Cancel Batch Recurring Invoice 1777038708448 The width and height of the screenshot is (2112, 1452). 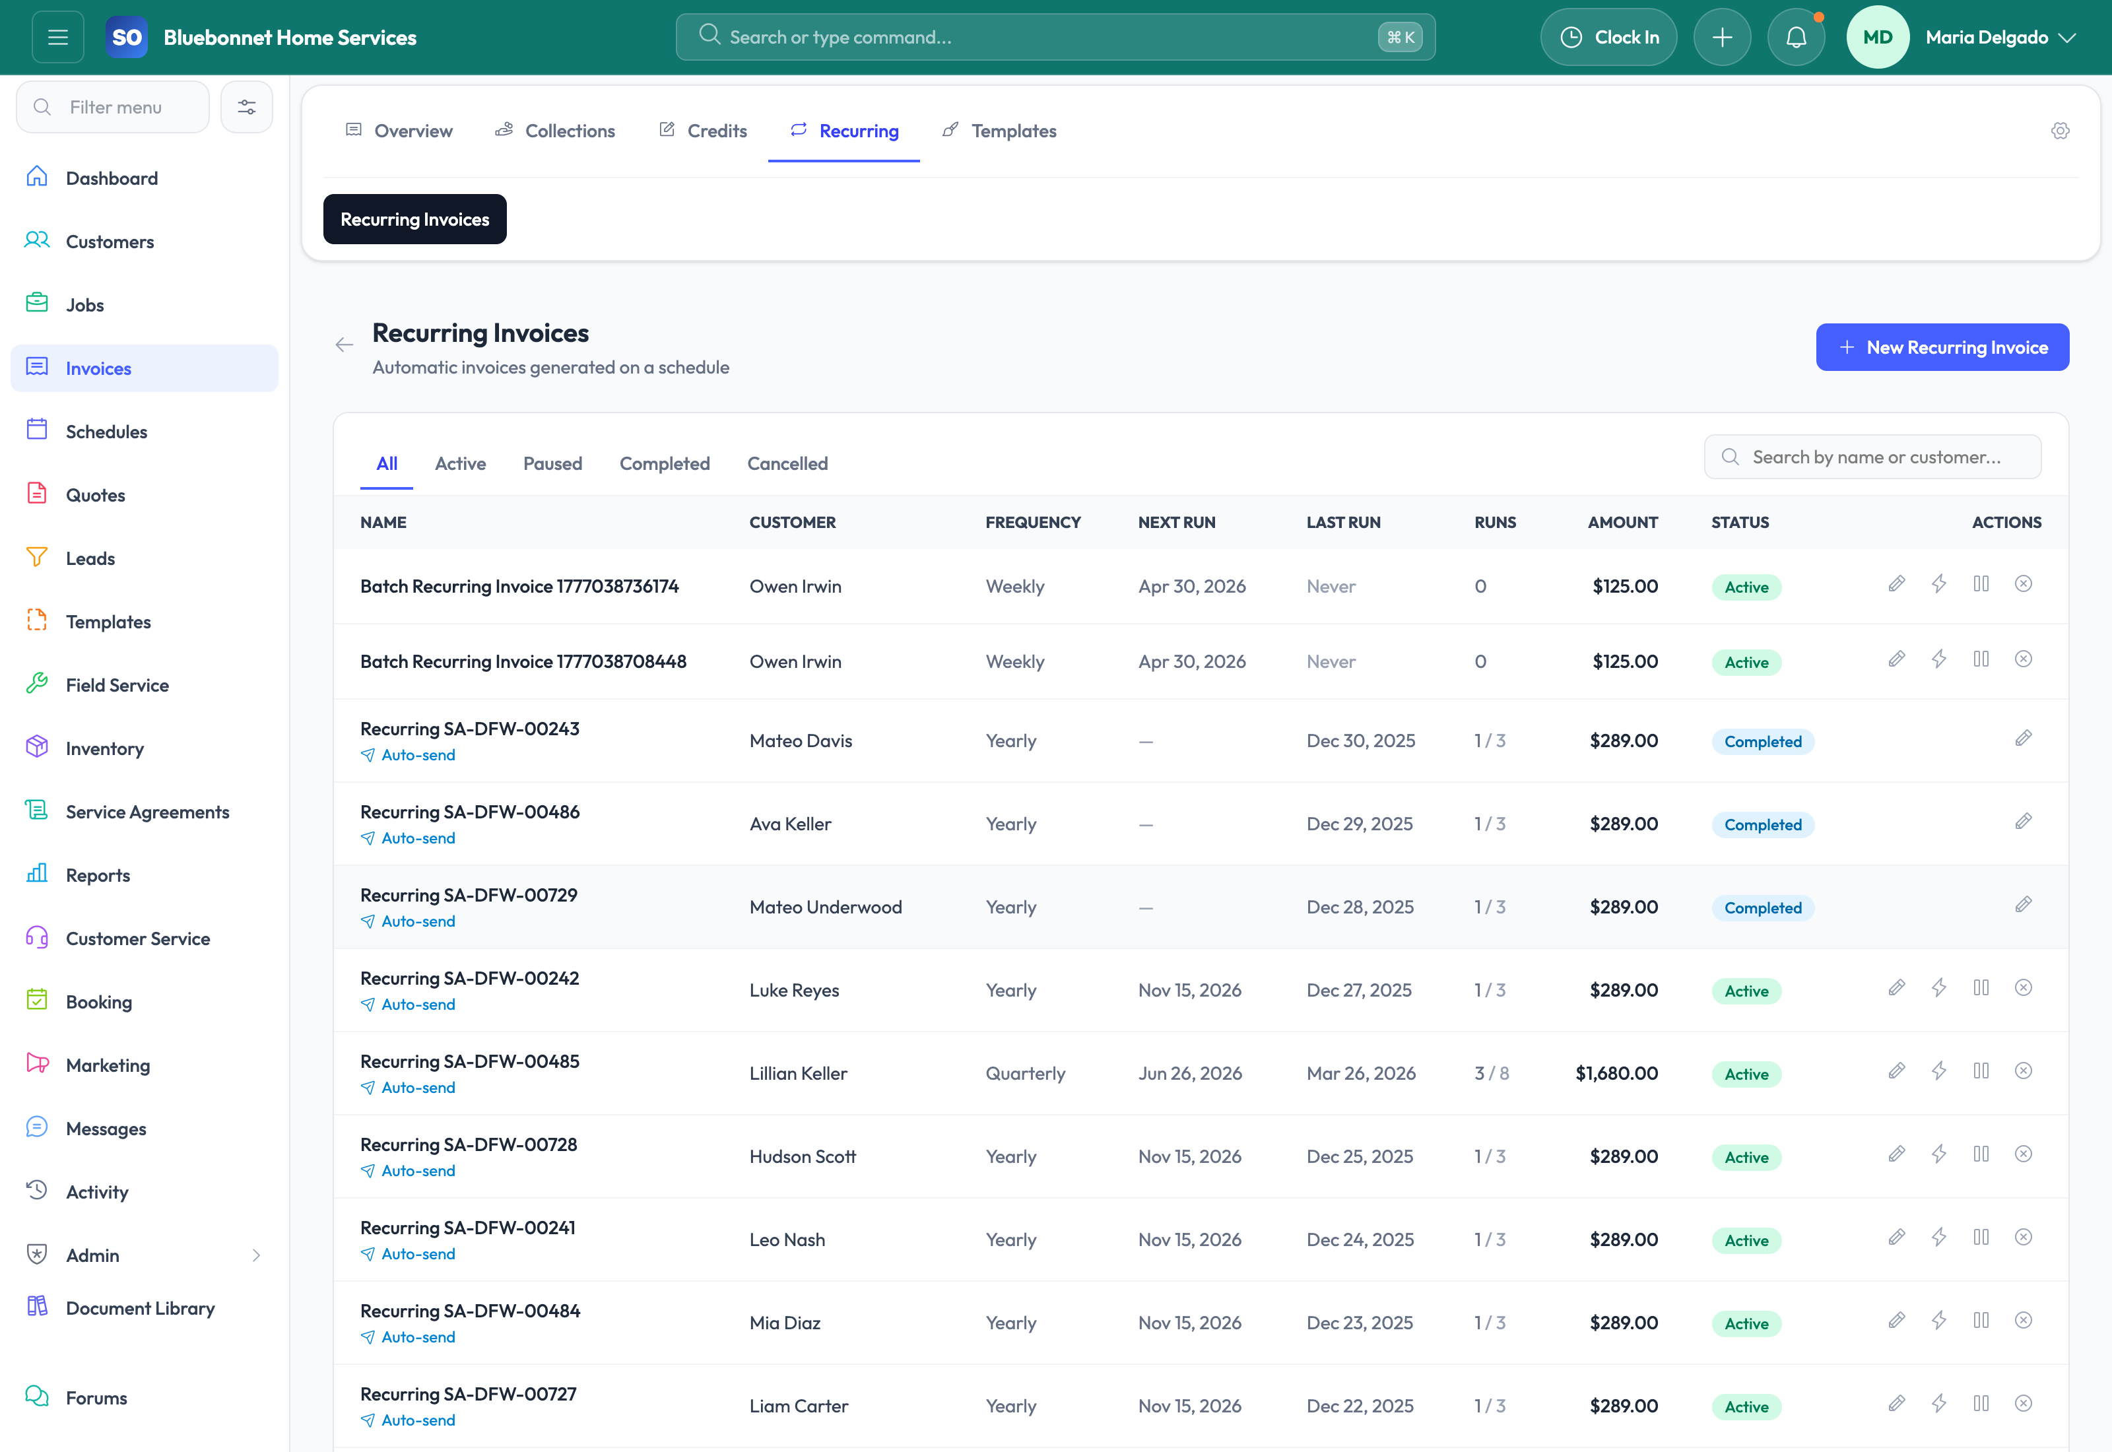coord(2023,659)
